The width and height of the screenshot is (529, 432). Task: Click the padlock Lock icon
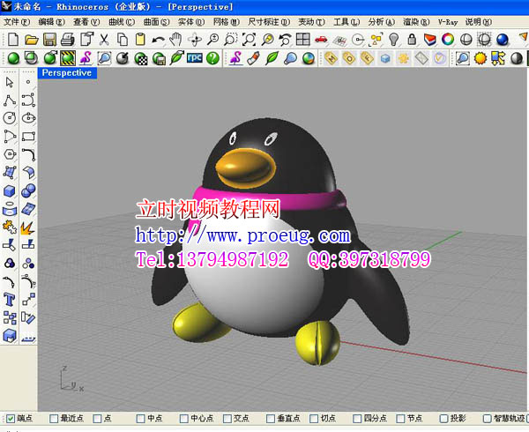412,39
